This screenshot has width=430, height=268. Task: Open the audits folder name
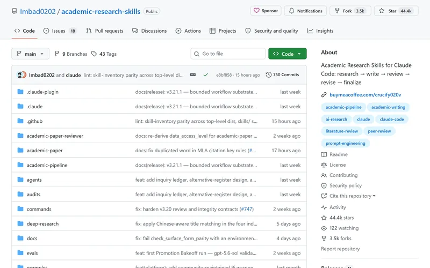tap(33, 195)
